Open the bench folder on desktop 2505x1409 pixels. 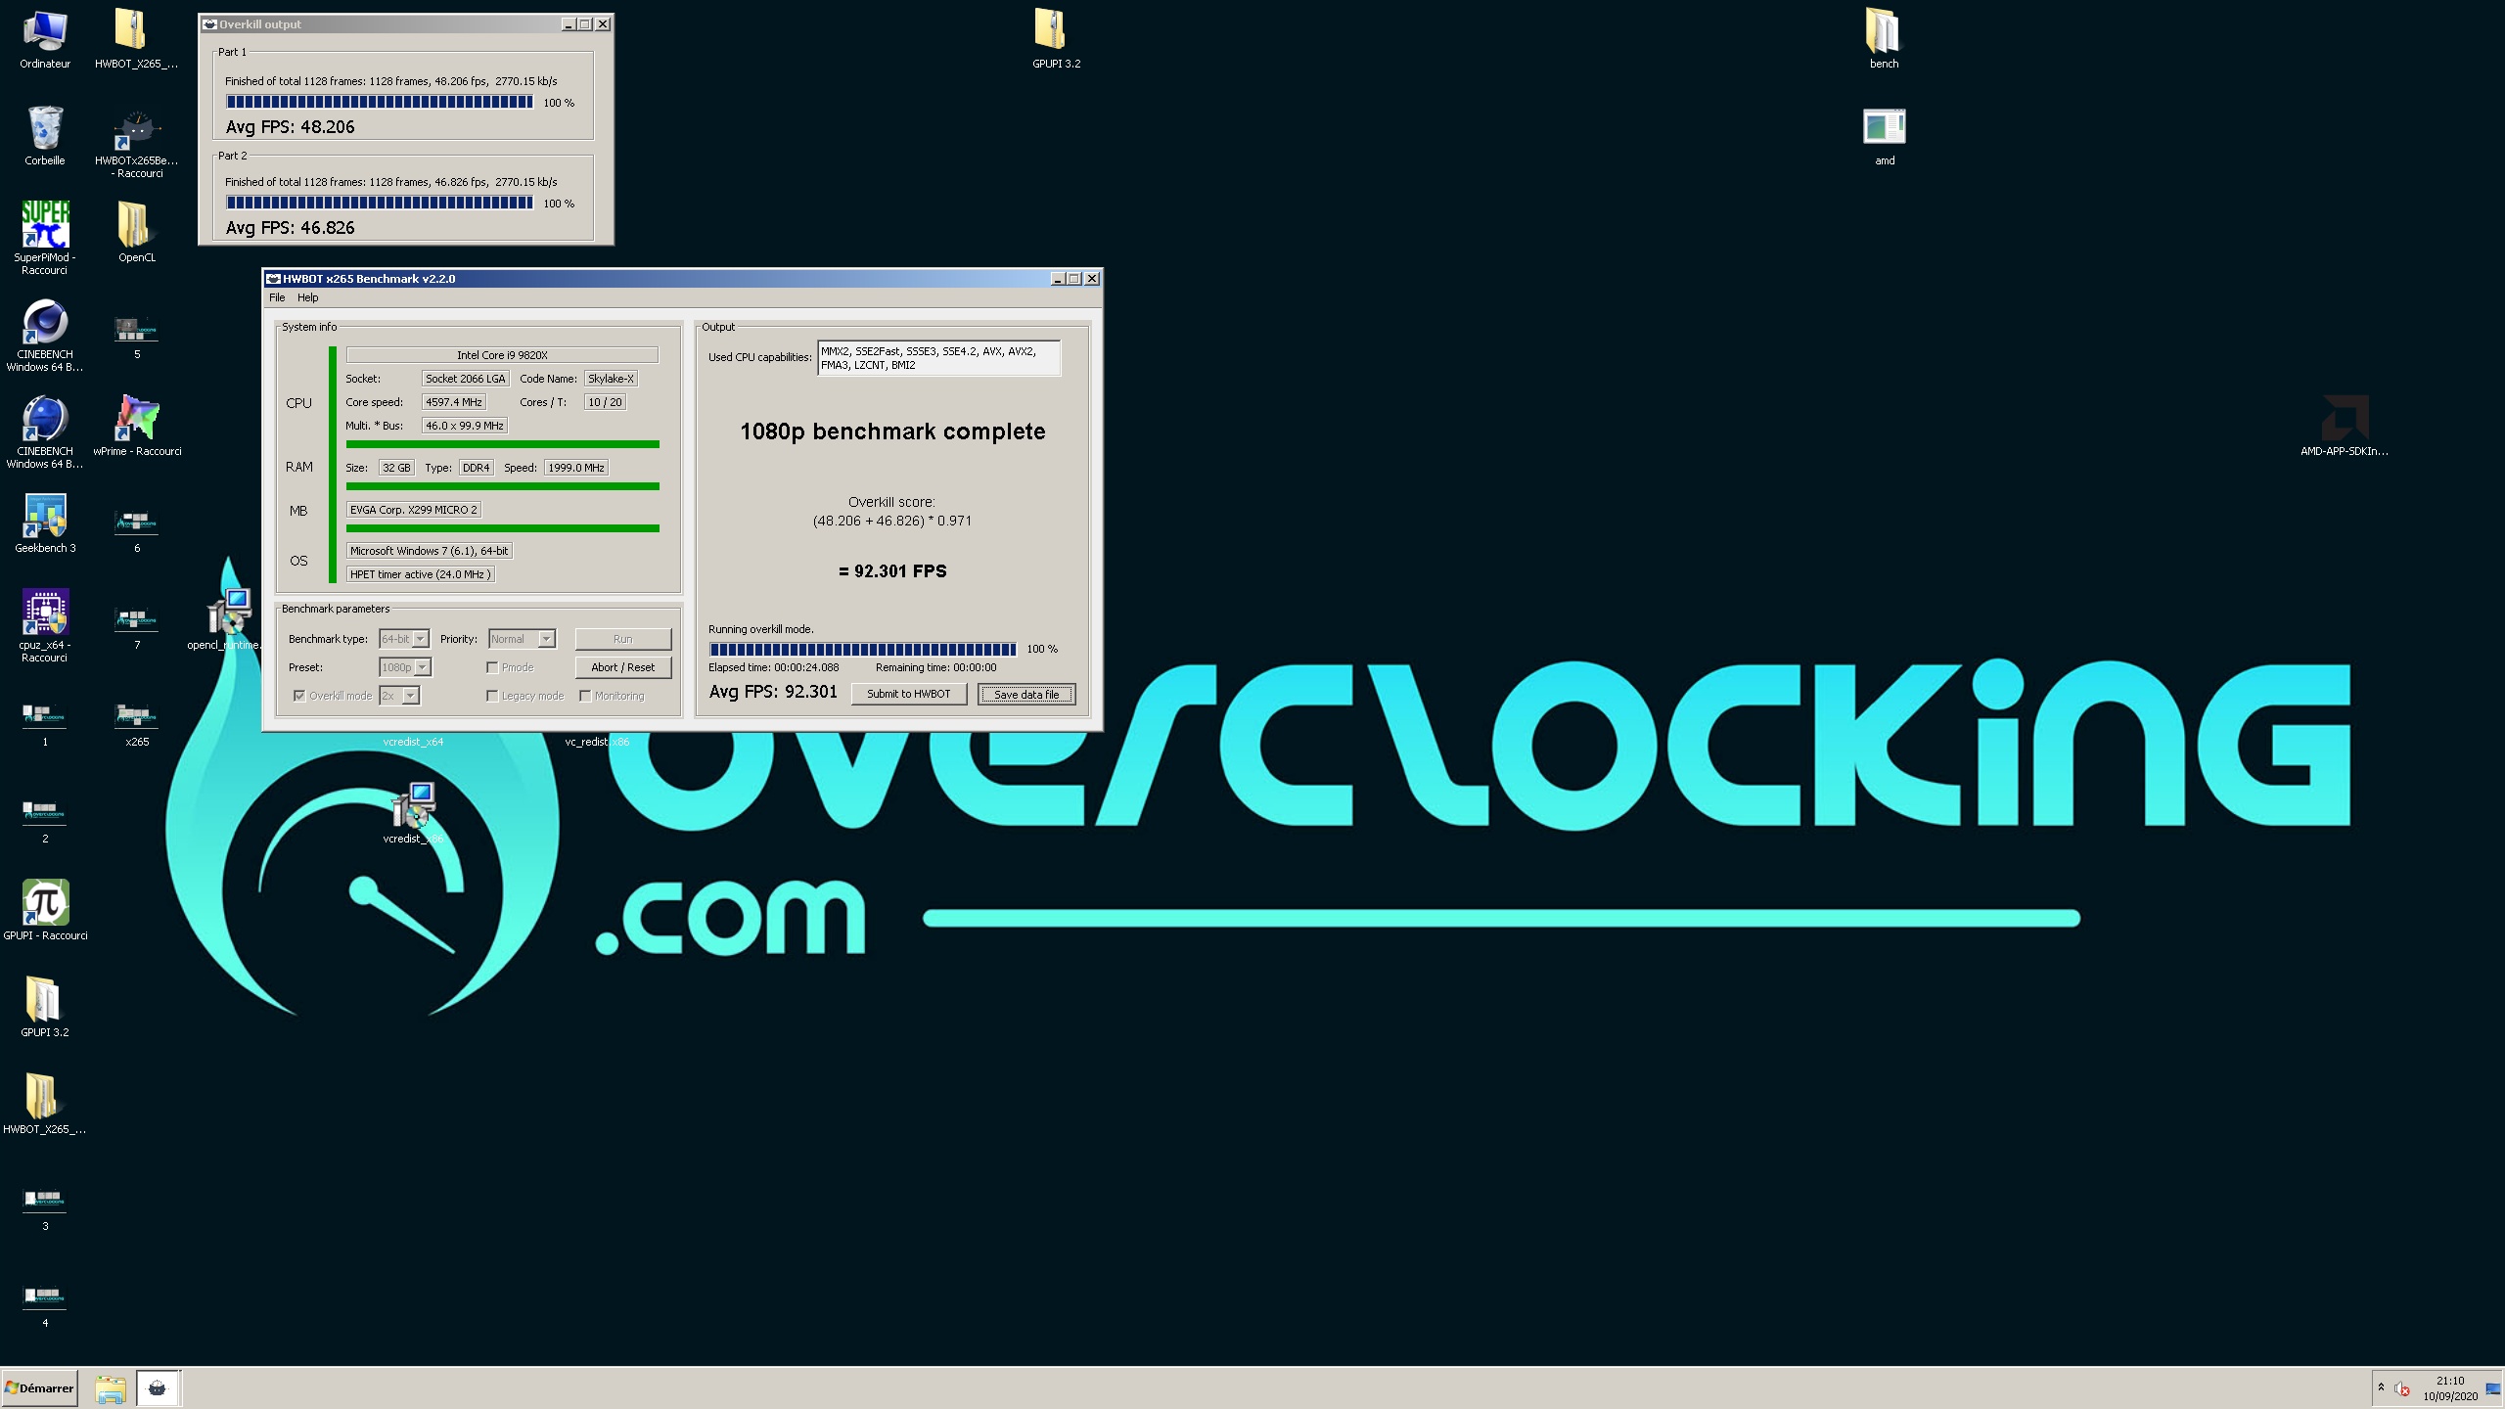coord(1885,39)
